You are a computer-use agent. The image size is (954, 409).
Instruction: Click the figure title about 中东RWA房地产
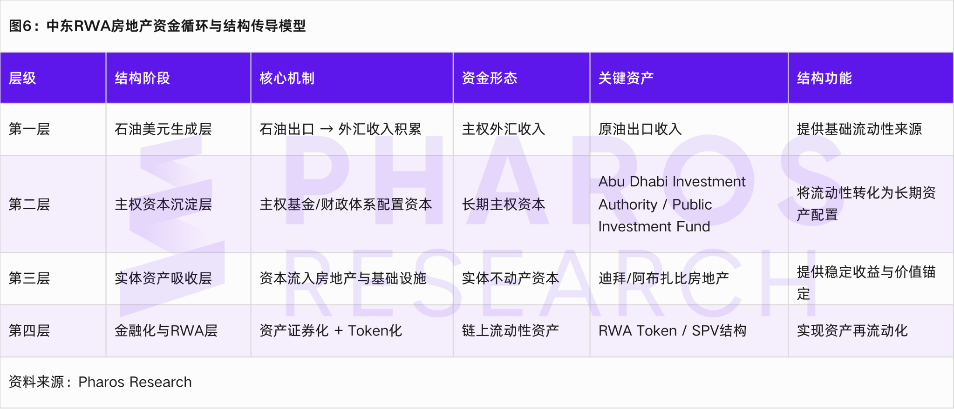157,26
